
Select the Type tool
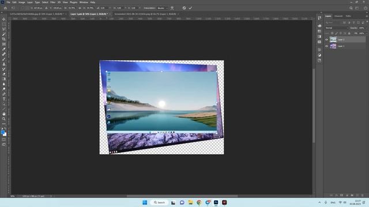click(4, 99)
